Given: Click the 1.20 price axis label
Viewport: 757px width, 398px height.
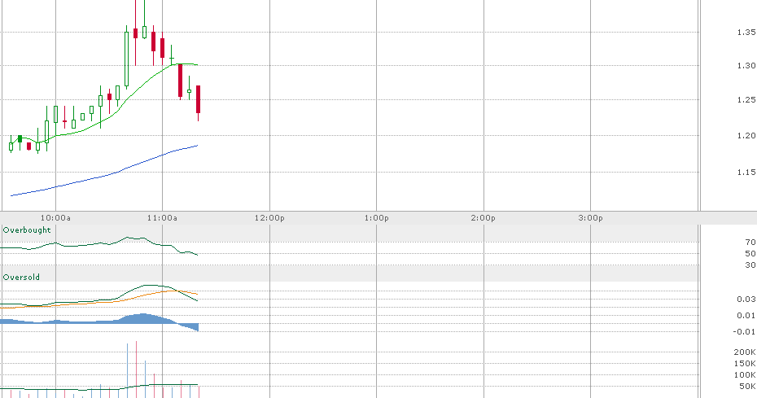Looking at the screenshot, I should (x=746, y=136).
